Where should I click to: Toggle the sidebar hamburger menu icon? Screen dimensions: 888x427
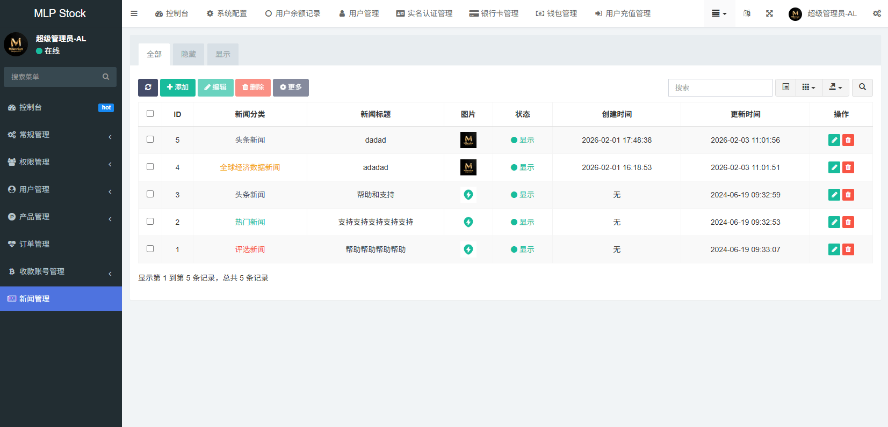[x=134, y=13]
